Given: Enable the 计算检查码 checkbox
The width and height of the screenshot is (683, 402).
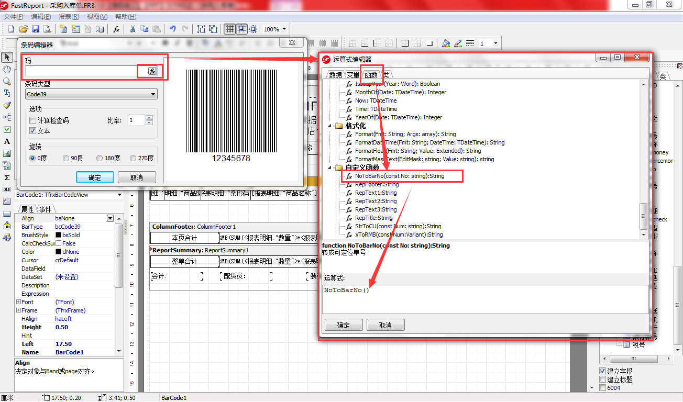Looking at the screenshot, I should [x=32, y=120].
